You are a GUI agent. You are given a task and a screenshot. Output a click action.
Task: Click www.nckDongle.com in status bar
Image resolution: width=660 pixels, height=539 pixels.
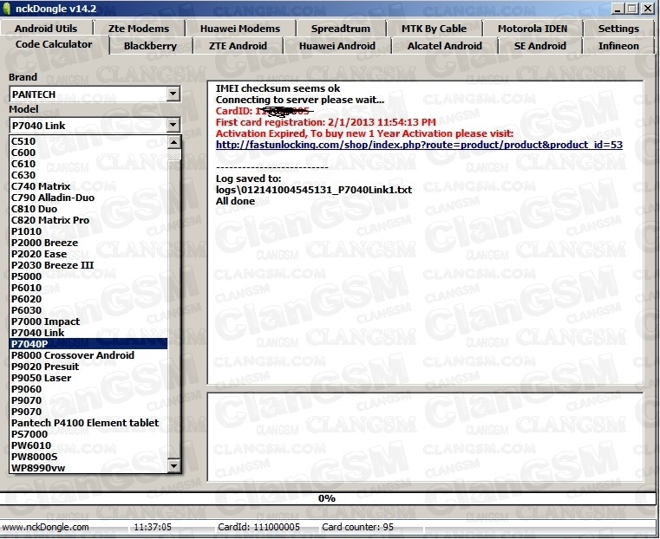[x=45, y=527]
